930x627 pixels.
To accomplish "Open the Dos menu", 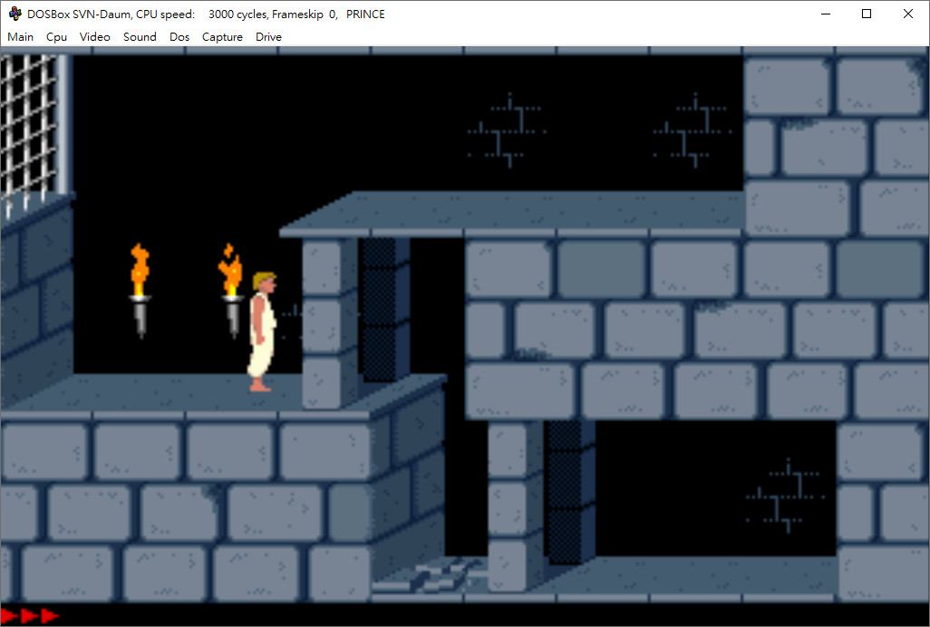I will coord(179,37).
